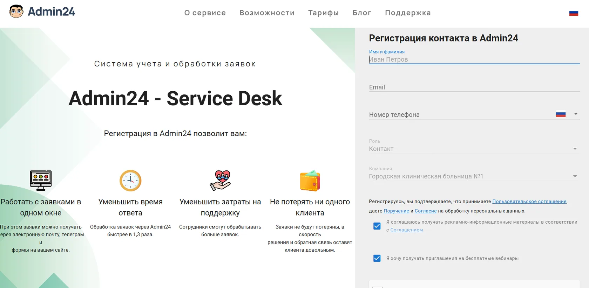Click the 'Регистрация контакта в Admin24' form heading
The width and height of the screenshot is (589, 288).
click(x=444, y=38)
